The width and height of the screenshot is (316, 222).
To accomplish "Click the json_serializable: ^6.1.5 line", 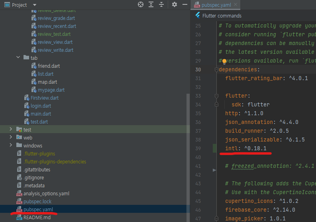I will point(265,140).
